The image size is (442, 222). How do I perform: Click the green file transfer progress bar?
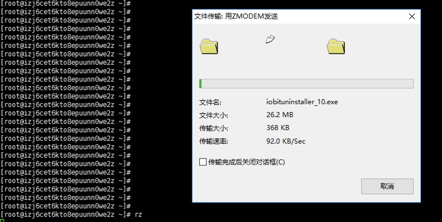(306, 84)
